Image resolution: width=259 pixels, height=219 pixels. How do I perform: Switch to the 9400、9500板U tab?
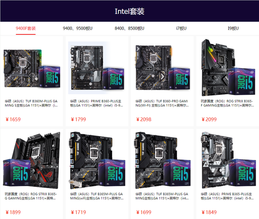point(77,28)
